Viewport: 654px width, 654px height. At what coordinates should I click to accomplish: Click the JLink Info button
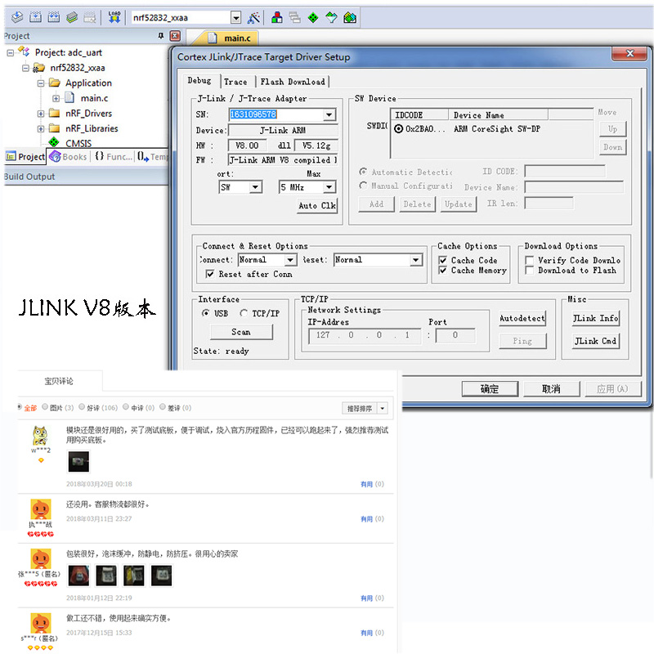[x=595, y=318]
